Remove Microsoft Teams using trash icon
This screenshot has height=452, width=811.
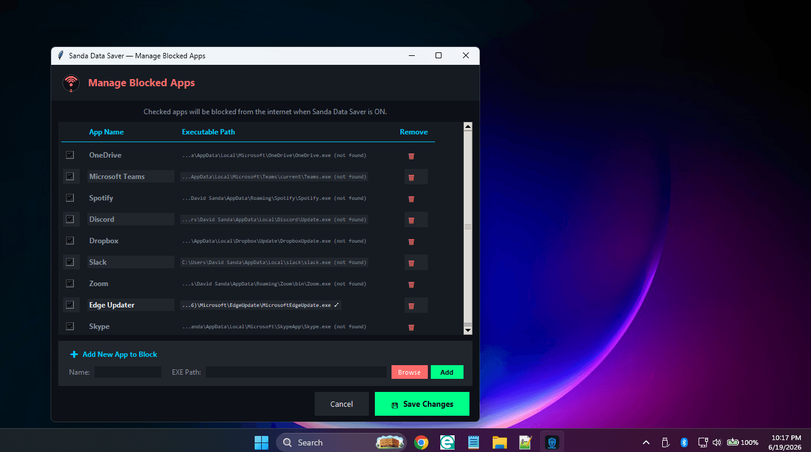(411, 177)
